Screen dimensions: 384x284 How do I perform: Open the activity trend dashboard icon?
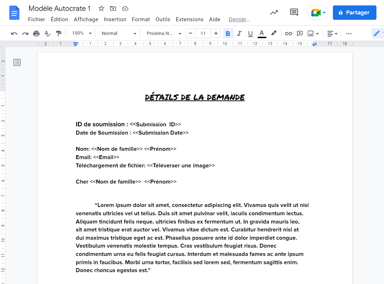pos(274,13)
